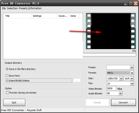
Task: Start conversion with Convert! button
Action: (x=123, y=102)
